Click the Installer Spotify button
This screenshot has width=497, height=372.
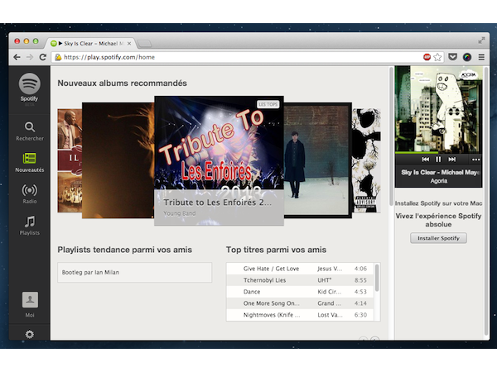(x=438, y=238)
